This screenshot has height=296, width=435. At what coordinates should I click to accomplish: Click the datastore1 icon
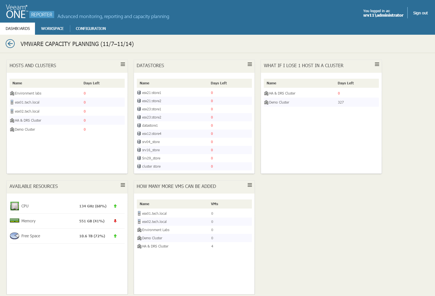[x=139, y=125]
